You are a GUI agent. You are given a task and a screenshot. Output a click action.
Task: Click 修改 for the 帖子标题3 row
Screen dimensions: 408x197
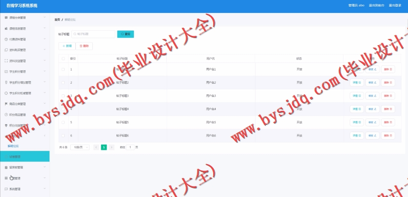point(372,96)
